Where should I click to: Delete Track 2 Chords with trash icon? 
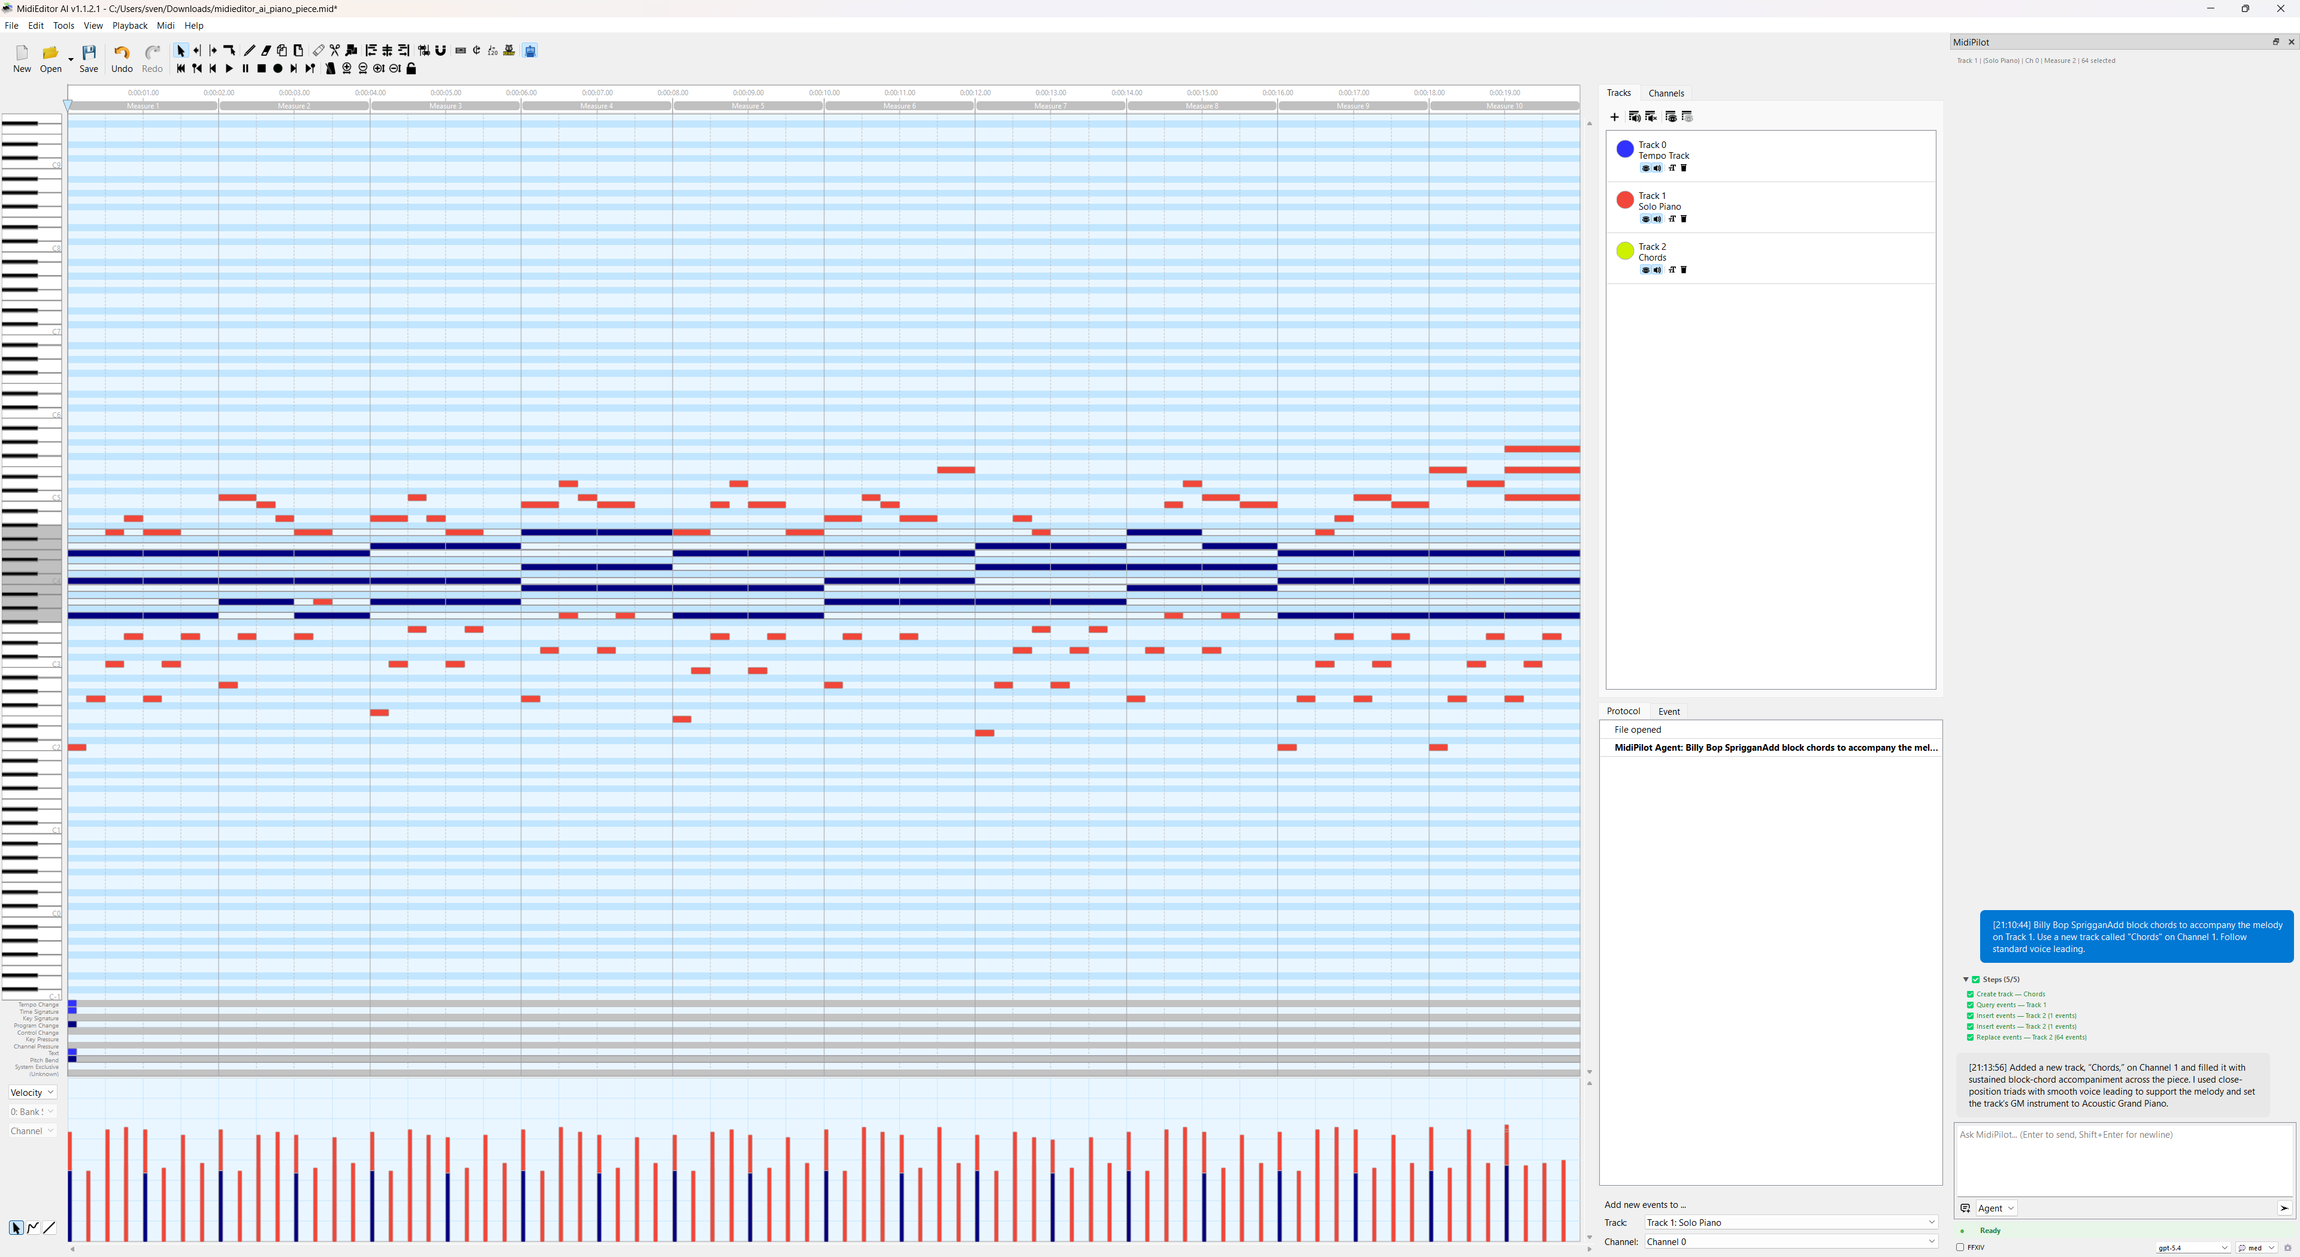[1684, 270]
